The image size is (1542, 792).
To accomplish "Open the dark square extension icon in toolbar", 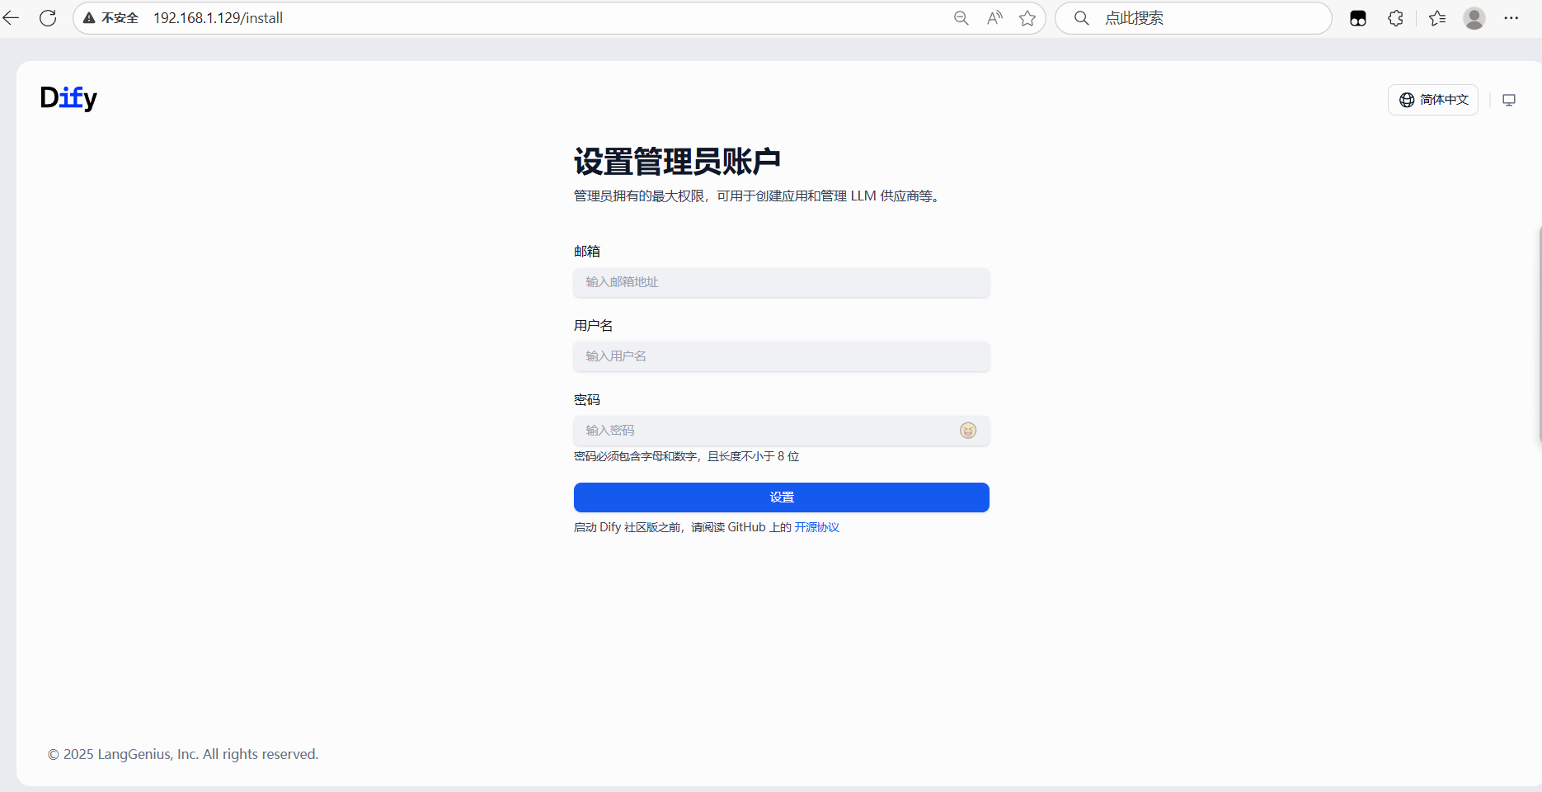I will tap(1358, 18).
